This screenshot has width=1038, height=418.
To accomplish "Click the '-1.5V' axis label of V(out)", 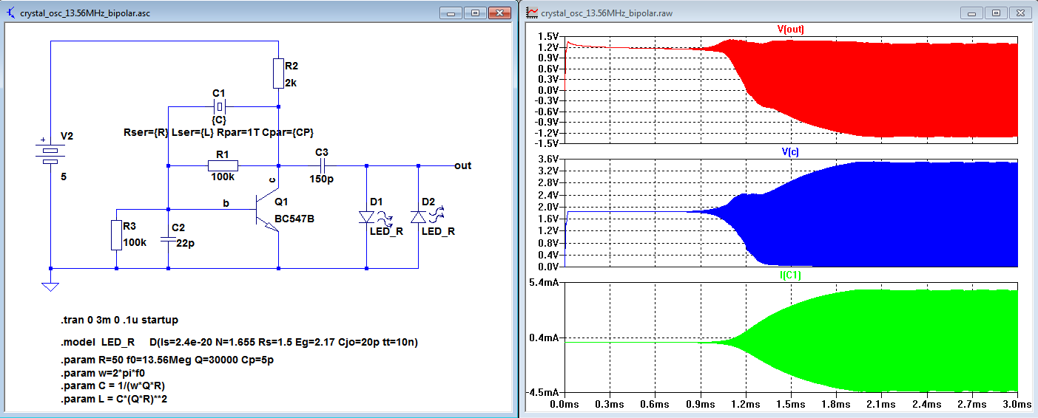I will point(546,143).
